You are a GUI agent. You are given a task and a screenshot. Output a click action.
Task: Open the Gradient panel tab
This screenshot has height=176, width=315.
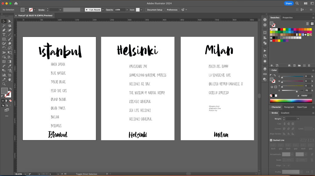click(x=285, y=113)
